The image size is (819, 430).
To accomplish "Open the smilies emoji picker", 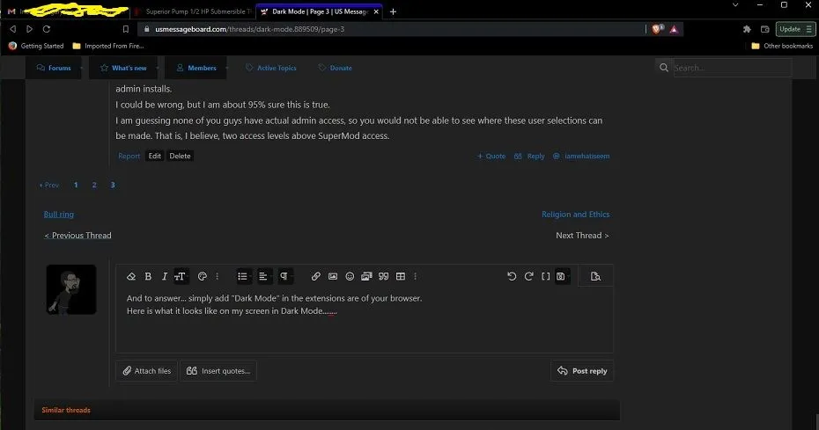I will (x=350, y=276).
